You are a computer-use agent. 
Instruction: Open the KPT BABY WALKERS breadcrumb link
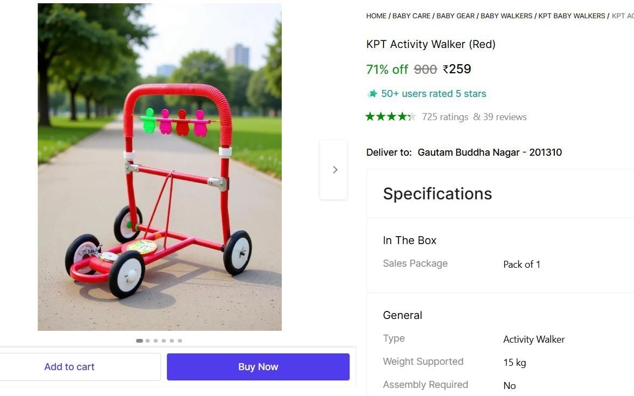(572, 16)
